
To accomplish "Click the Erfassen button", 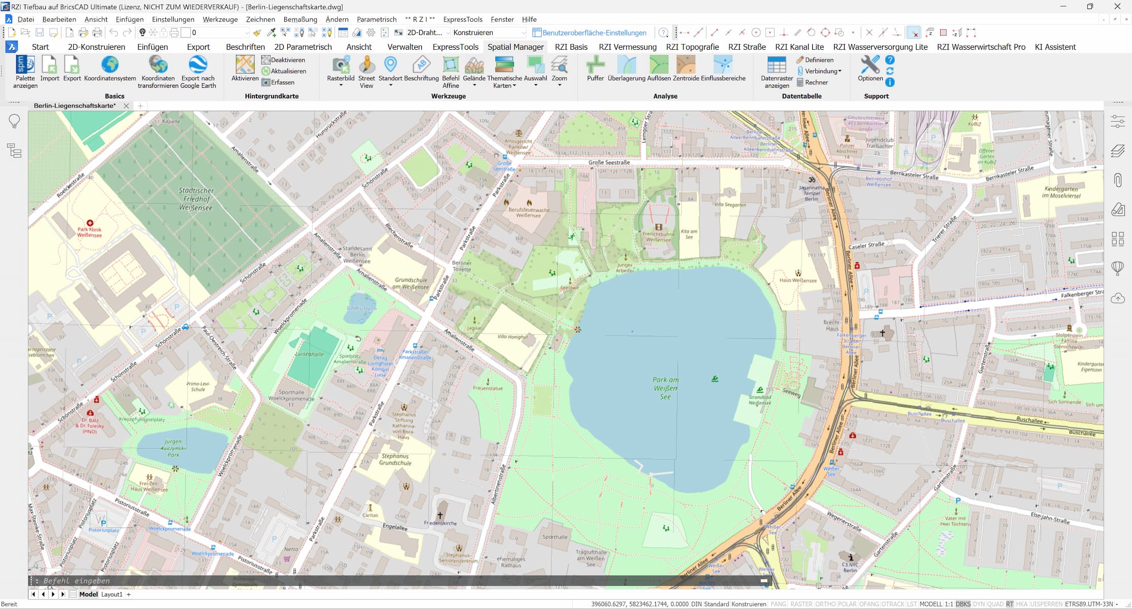I will click(278, 82).
